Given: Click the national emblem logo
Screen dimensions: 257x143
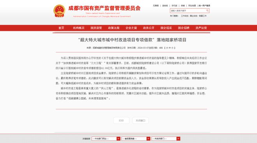Looking at the screenshot, I should click(x=59, y=11).
